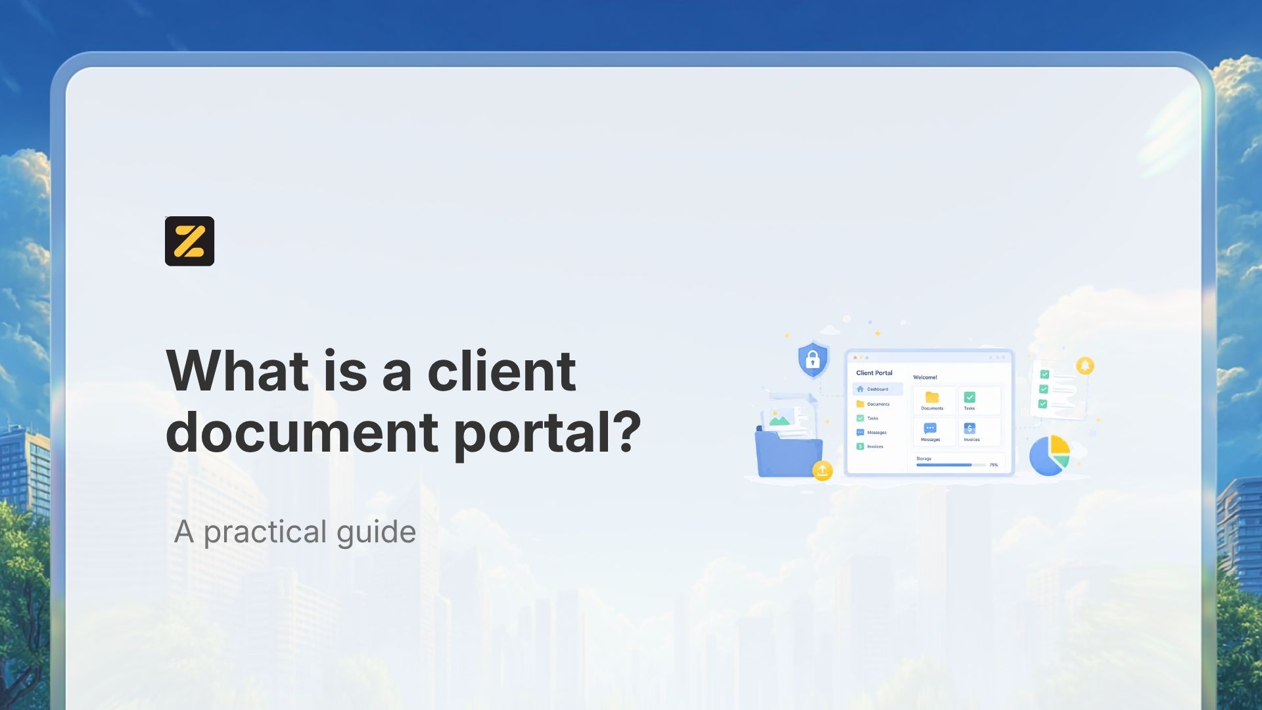Toggle the top checkbox in the floating checklist

(1044, 374)
